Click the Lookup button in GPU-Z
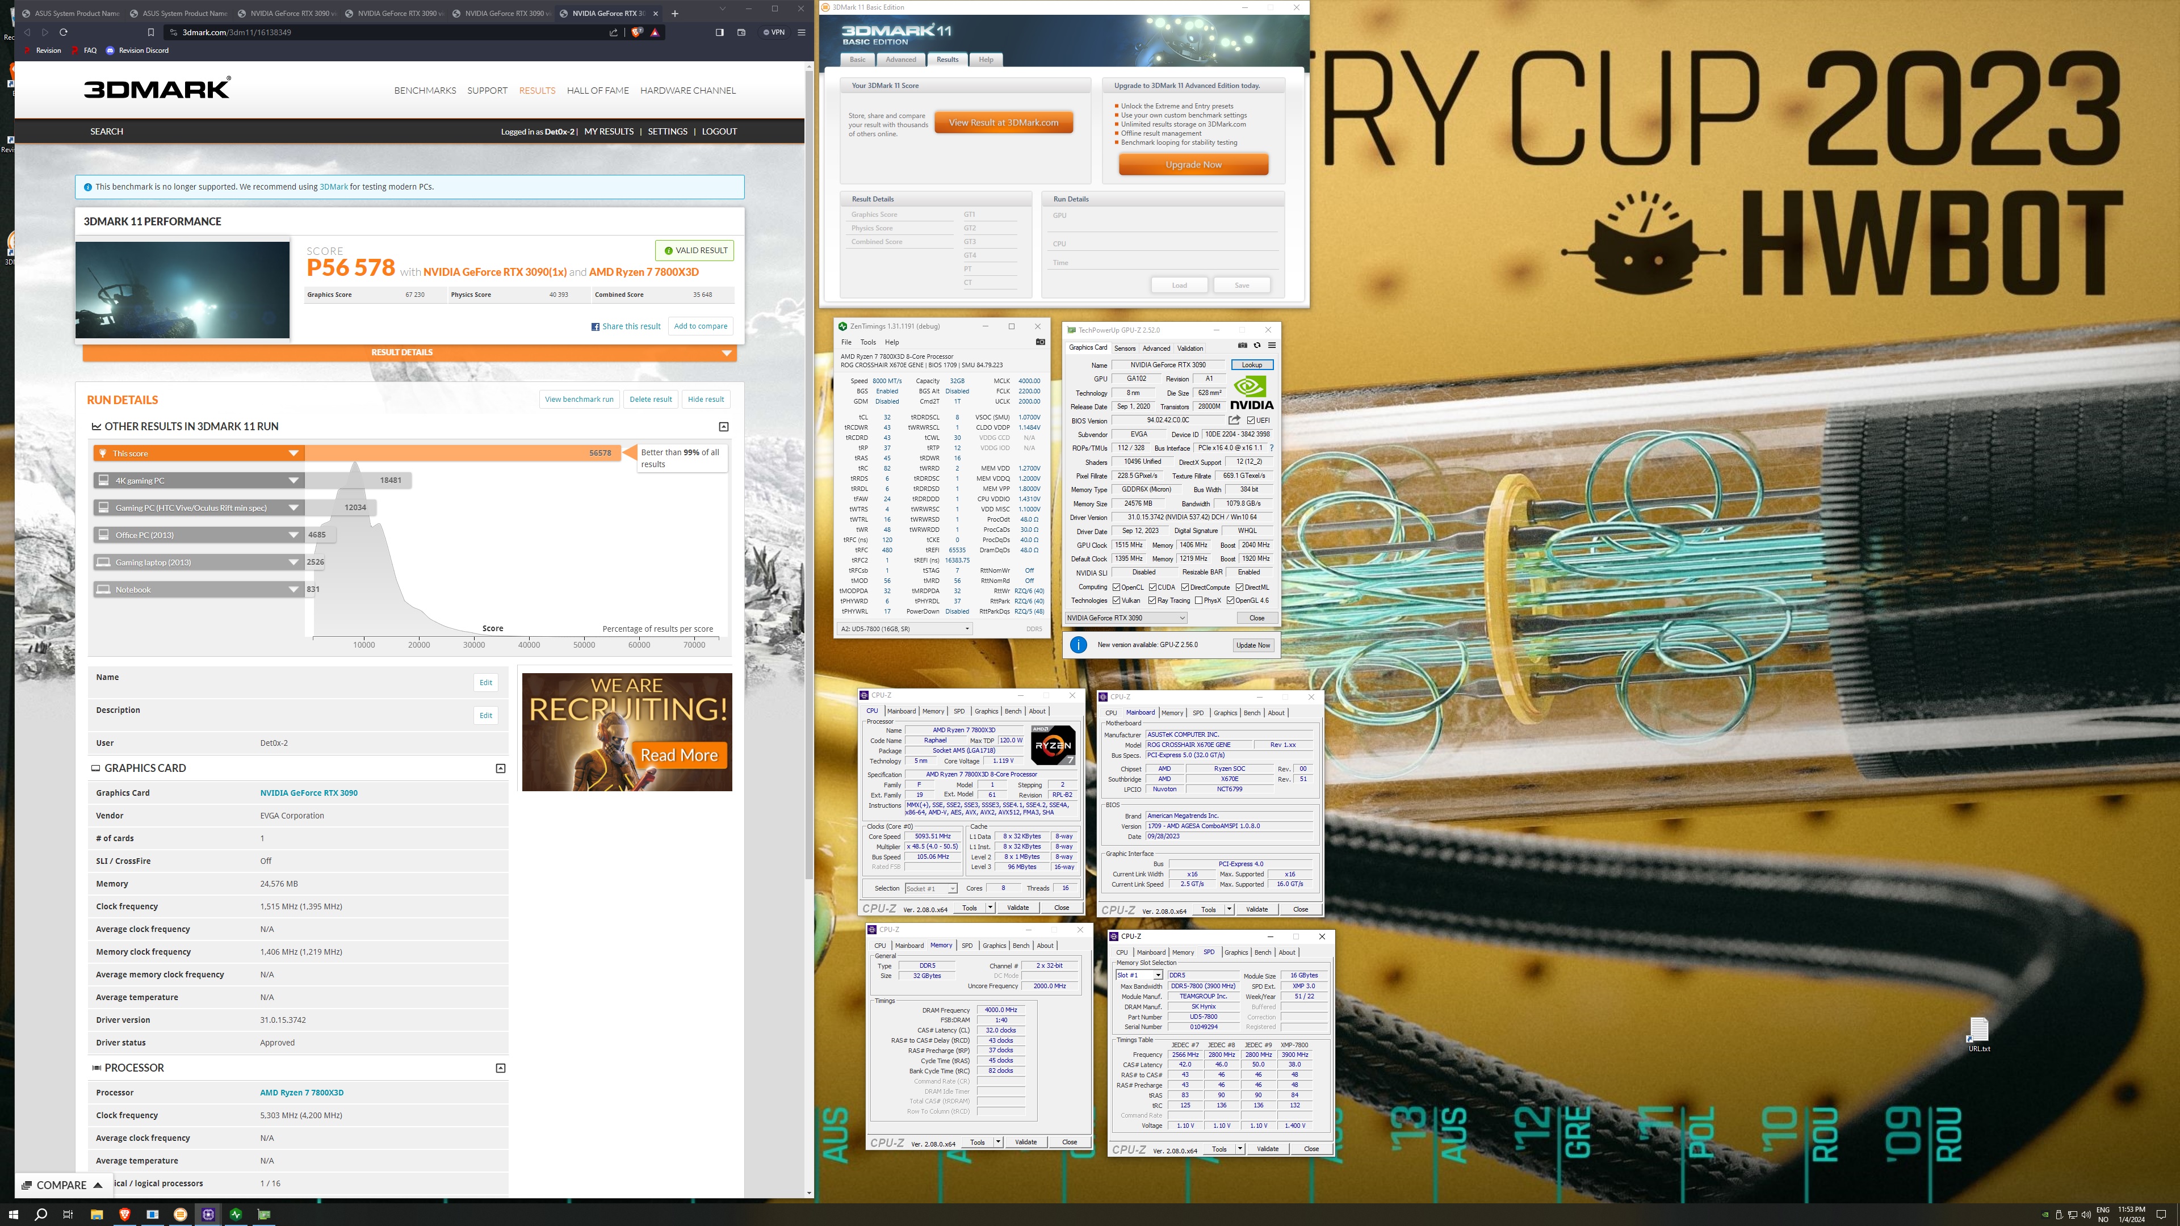The height and width of the screenshot is (1226, 2180). 1252,364
